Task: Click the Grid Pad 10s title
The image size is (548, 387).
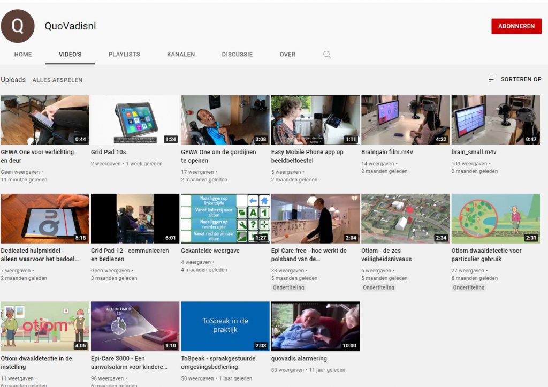Action: pyautogui.click(x=108, y=152)
